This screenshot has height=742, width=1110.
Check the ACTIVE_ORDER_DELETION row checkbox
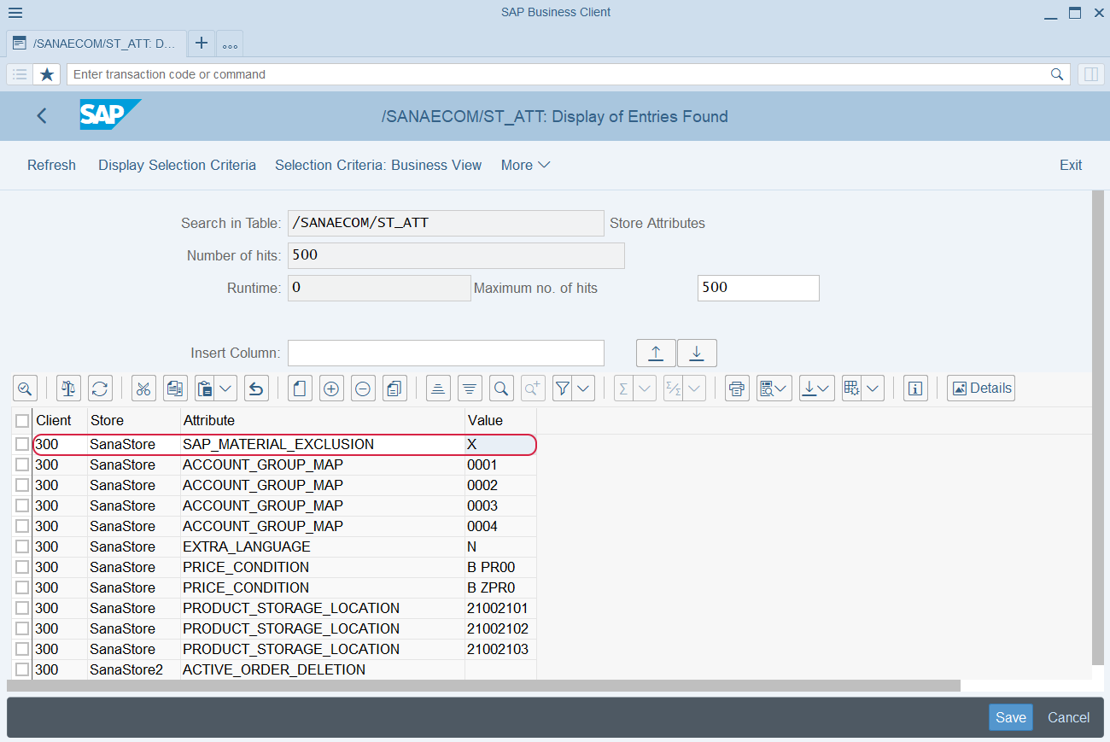[x=22, y=669]
